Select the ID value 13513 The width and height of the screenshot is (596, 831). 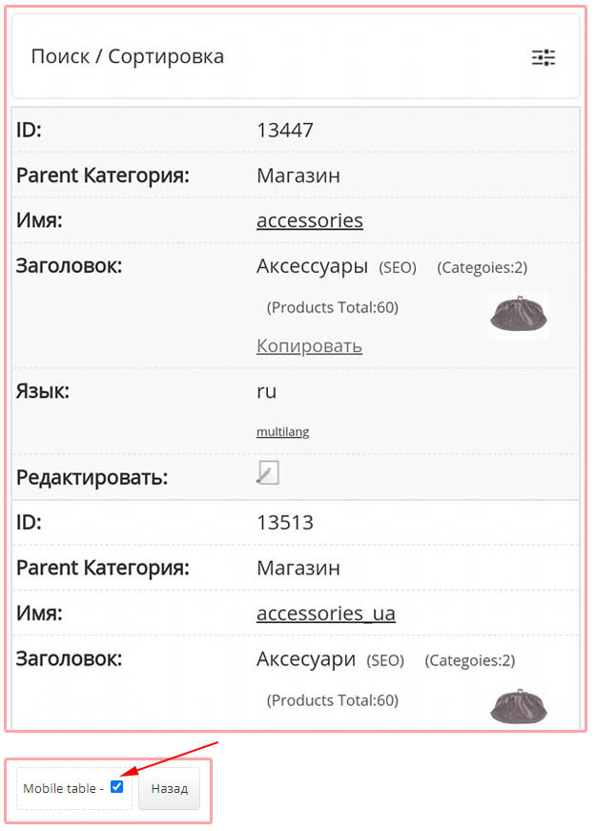pyautogui.click(x=285, y=523)
